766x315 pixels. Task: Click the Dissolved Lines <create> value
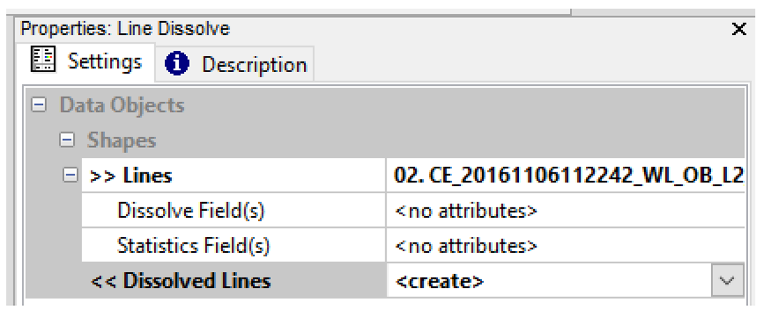click(x=440, y=281)
